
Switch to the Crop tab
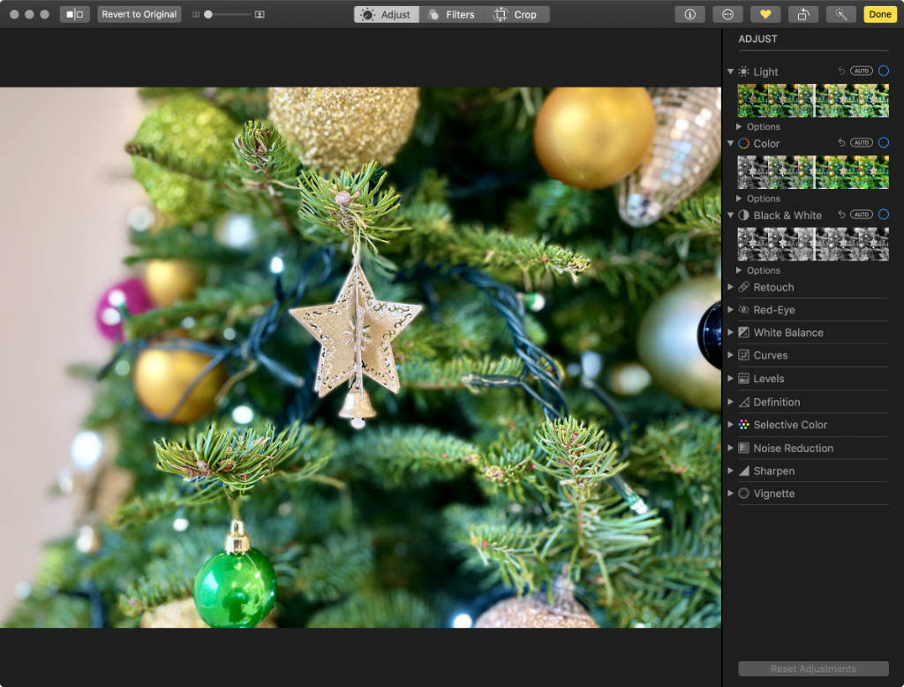516,14
